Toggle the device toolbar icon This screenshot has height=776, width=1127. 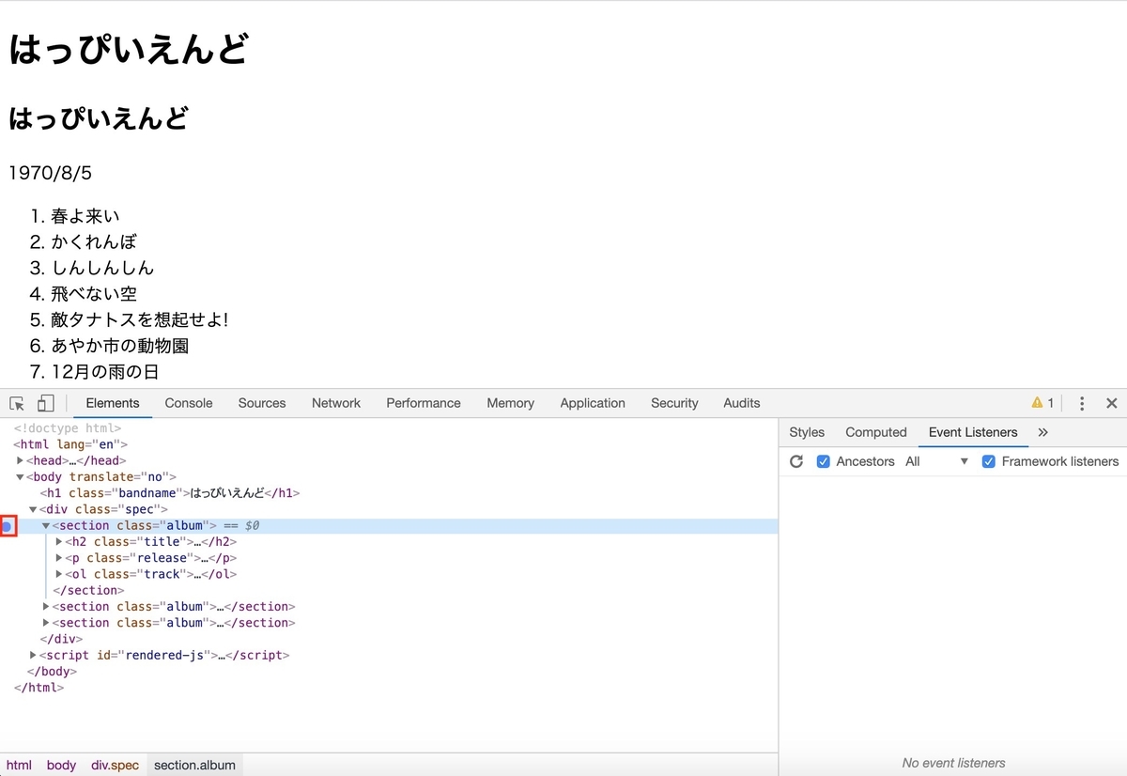click(45, 403)
